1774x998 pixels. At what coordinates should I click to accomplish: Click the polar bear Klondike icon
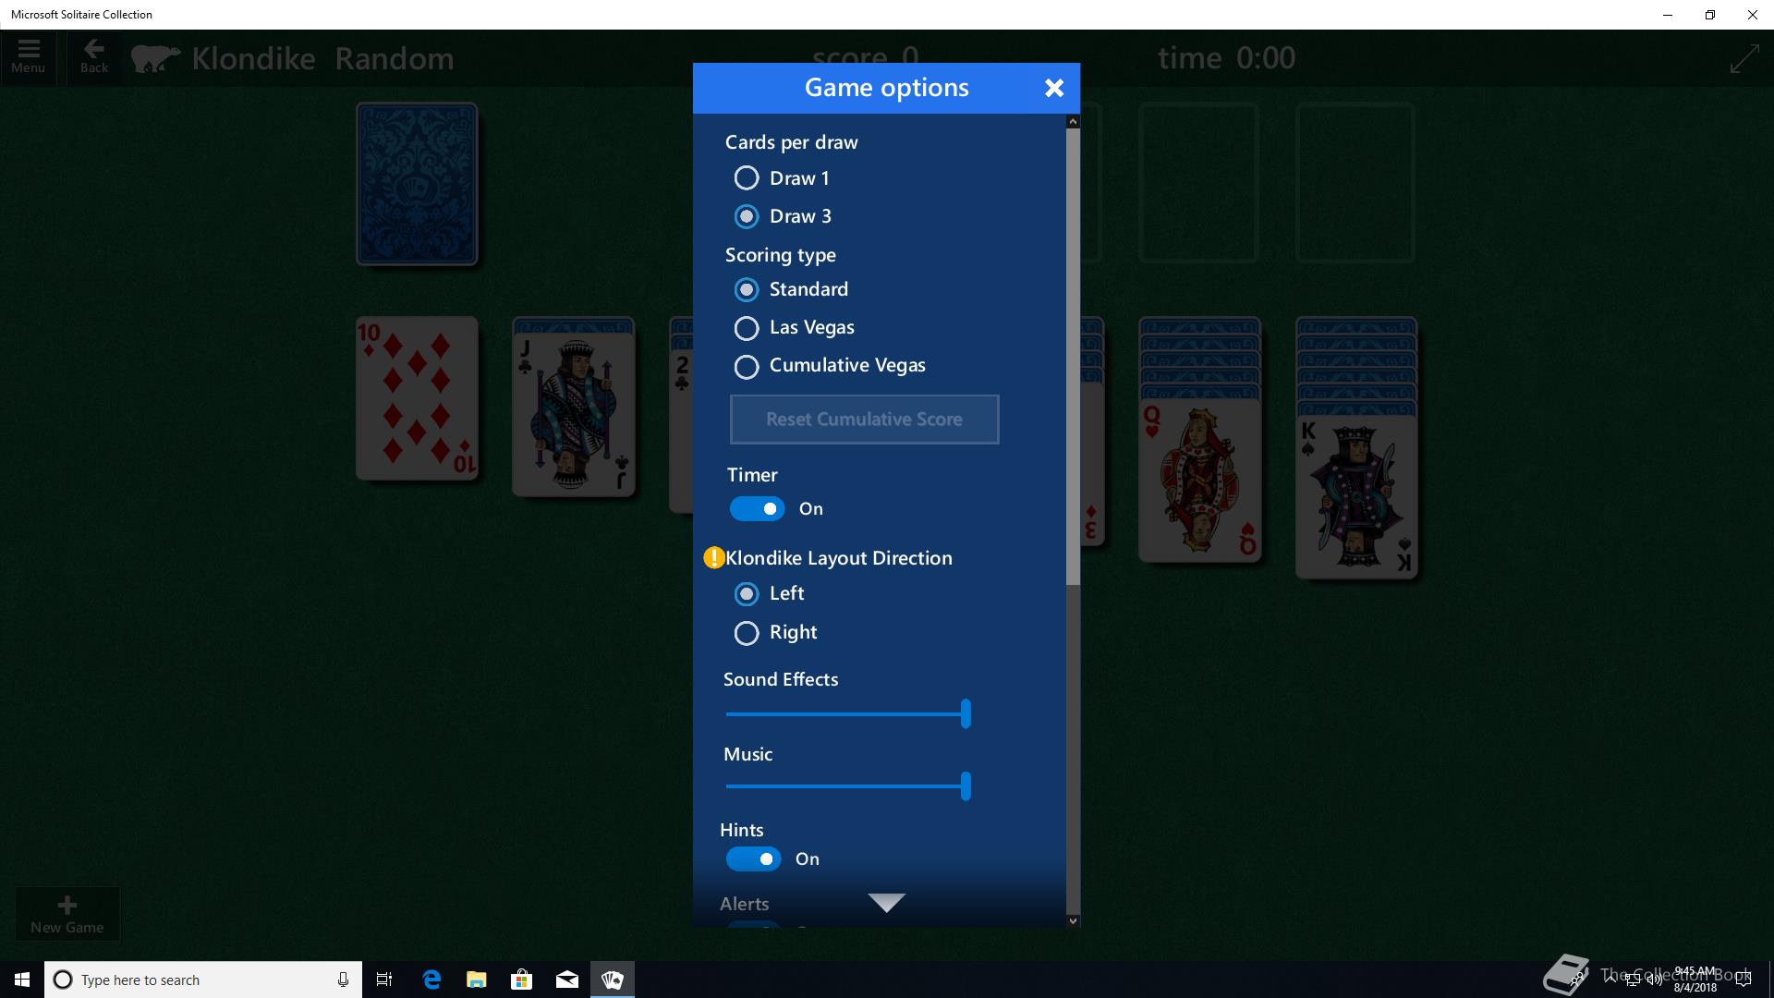tap(155, 58)
